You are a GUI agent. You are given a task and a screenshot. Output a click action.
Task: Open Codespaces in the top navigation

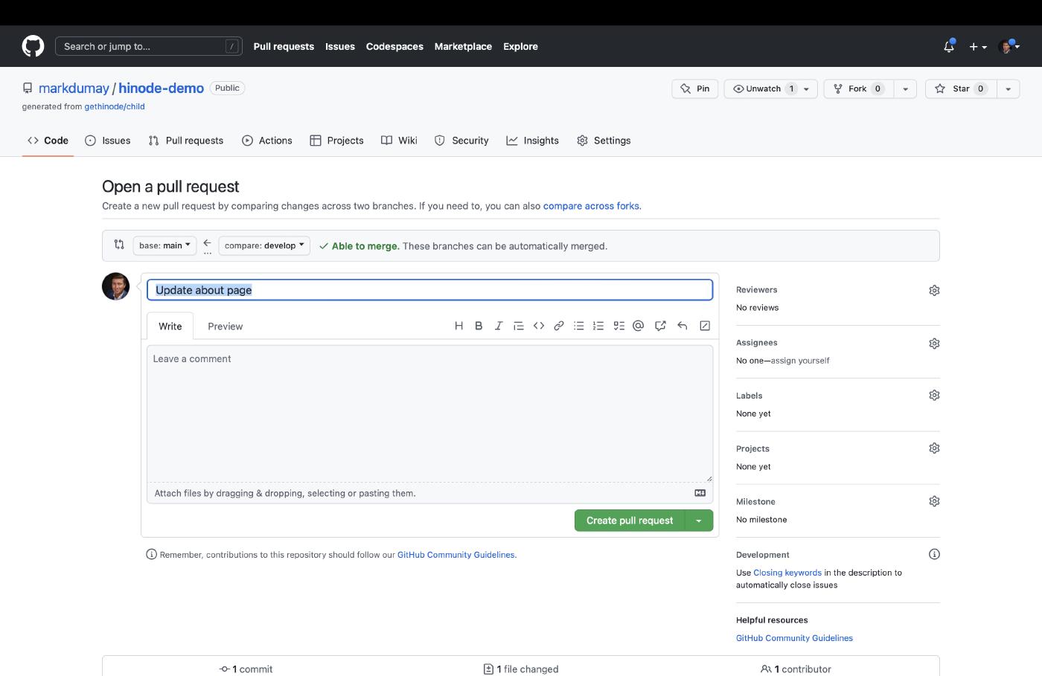tap(394, 46)
